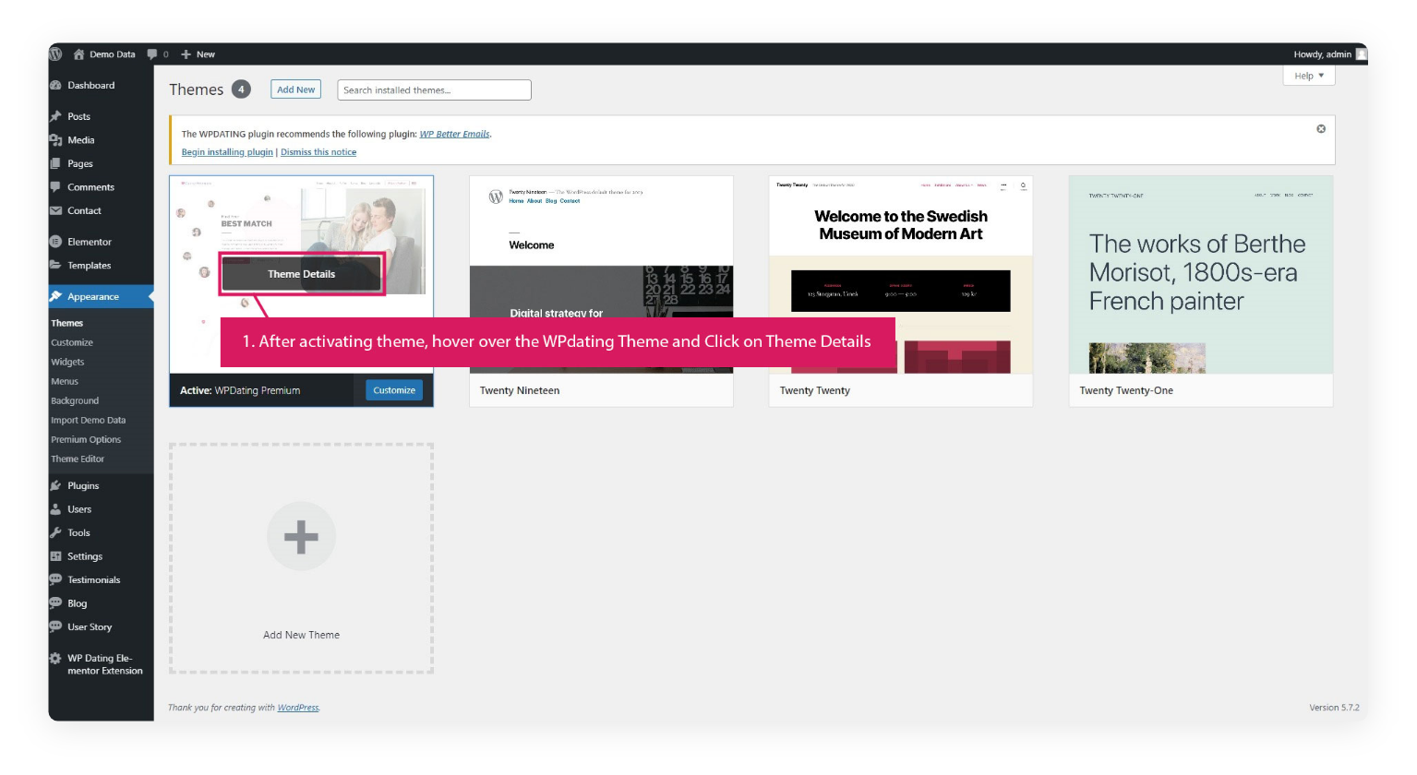Open the Background submenu item
The image size is (1417, 775).
(75, 400)
